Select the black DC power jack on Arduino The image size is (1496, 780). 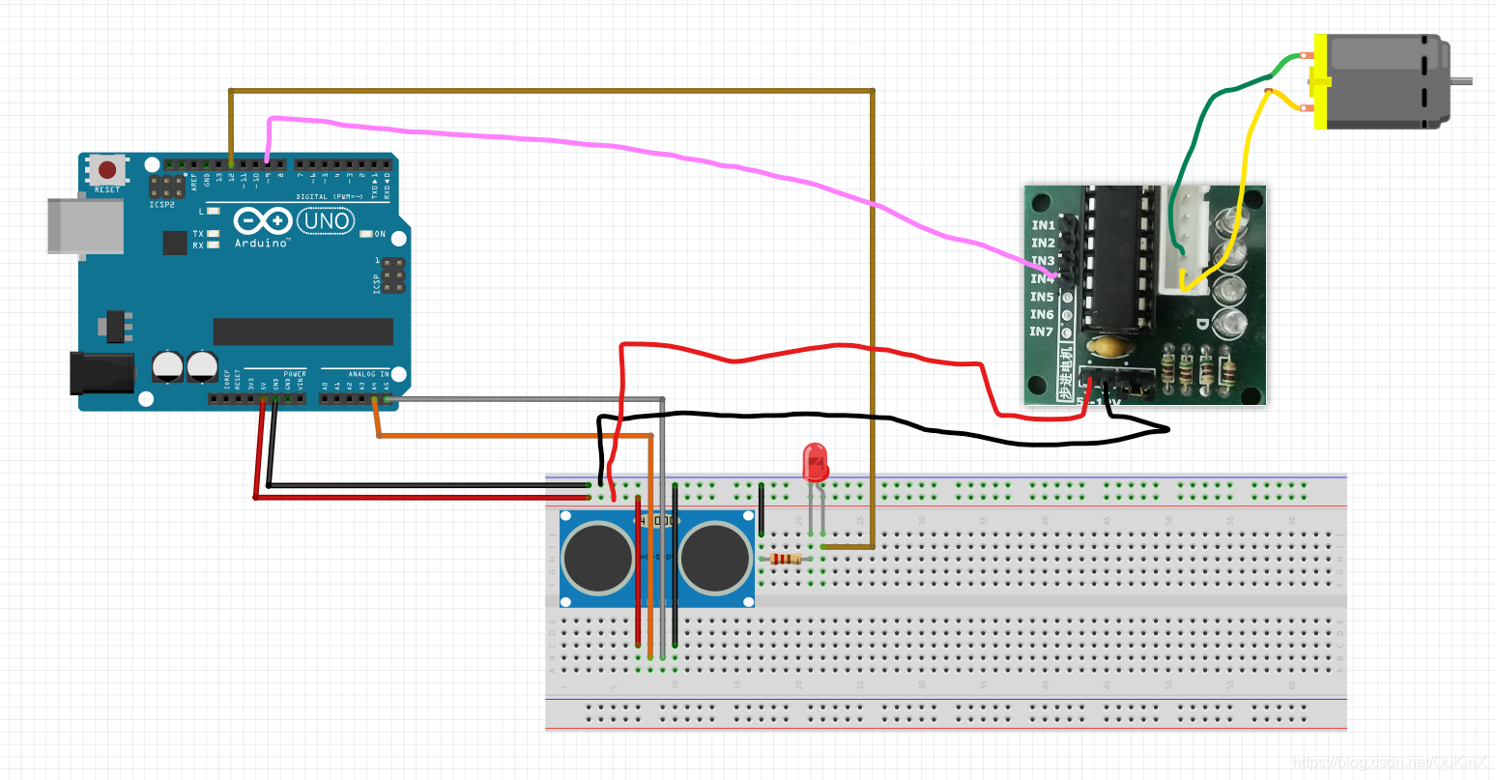point(102,373)
